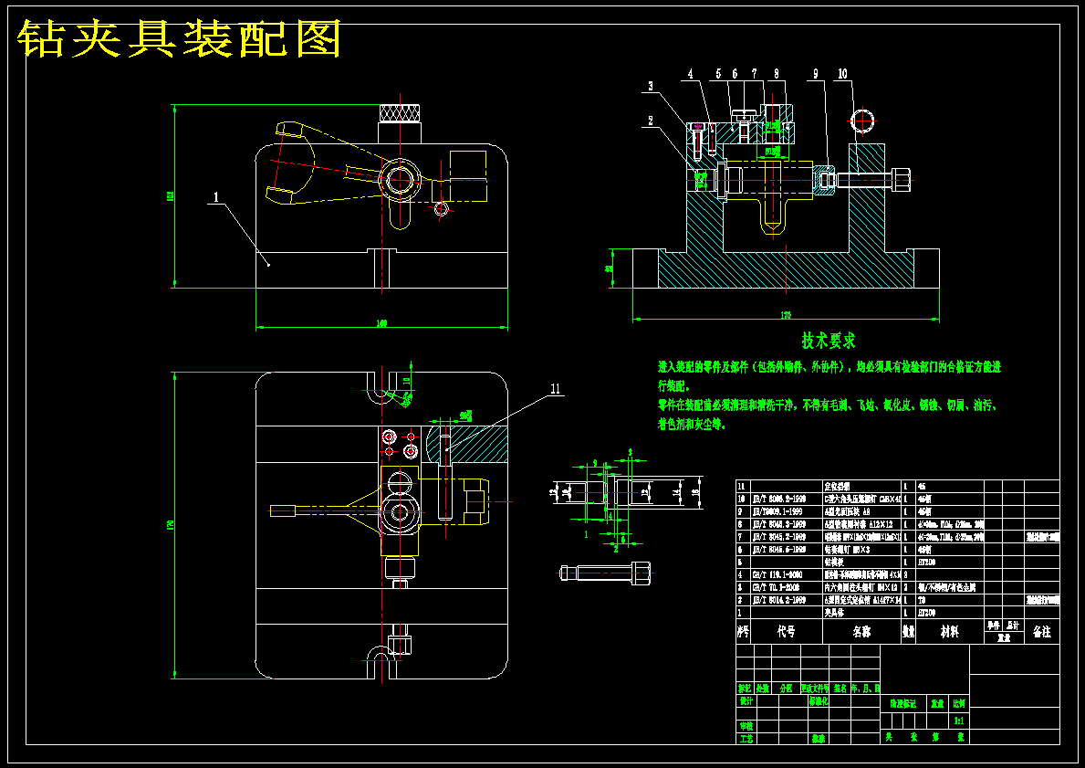The height and width of the screenshot is (768, 1085).
Task: Click the GB/T 119.1-2000 code cell
Action: (x=786, y=574)
